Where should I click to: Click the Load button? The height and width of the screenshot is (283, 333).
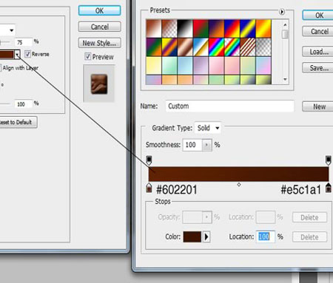(319, 52)
